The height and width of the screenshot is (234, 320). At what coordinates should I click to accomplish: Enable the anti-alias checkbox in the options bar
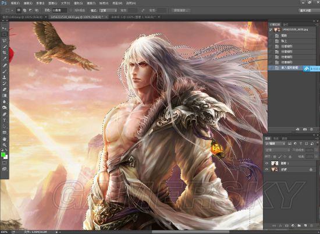click(x=71, y=10)
